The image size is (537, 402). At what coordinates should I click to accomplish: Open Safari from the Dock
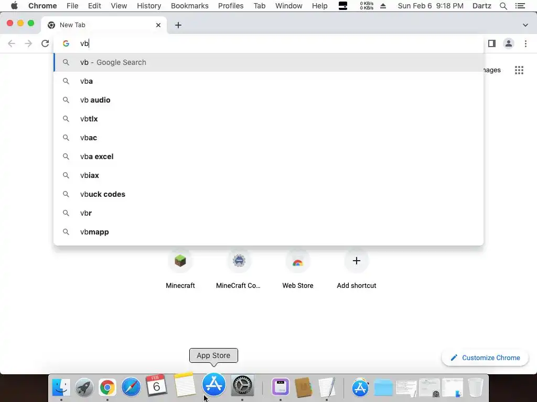tap(131, 387)
